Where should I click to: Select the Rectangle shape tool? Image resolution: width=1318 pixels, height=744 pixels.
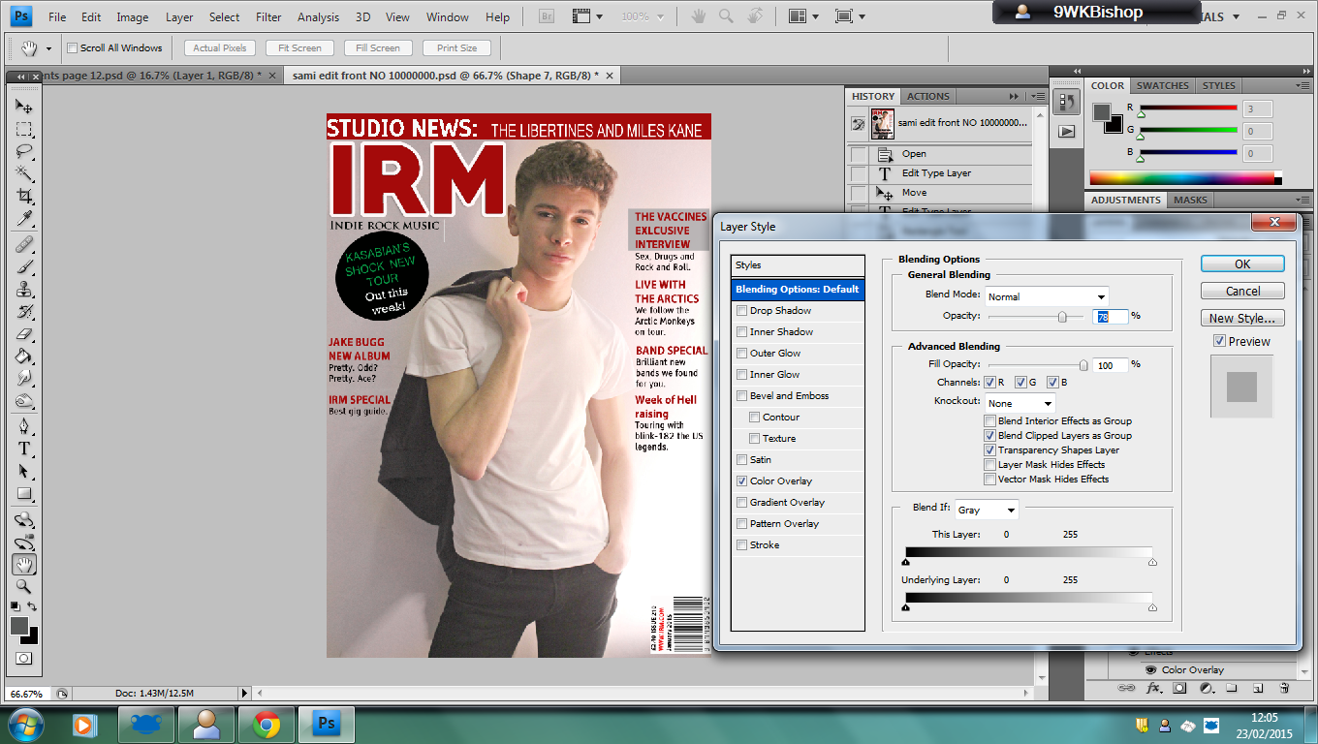click(x=24, y=493)
